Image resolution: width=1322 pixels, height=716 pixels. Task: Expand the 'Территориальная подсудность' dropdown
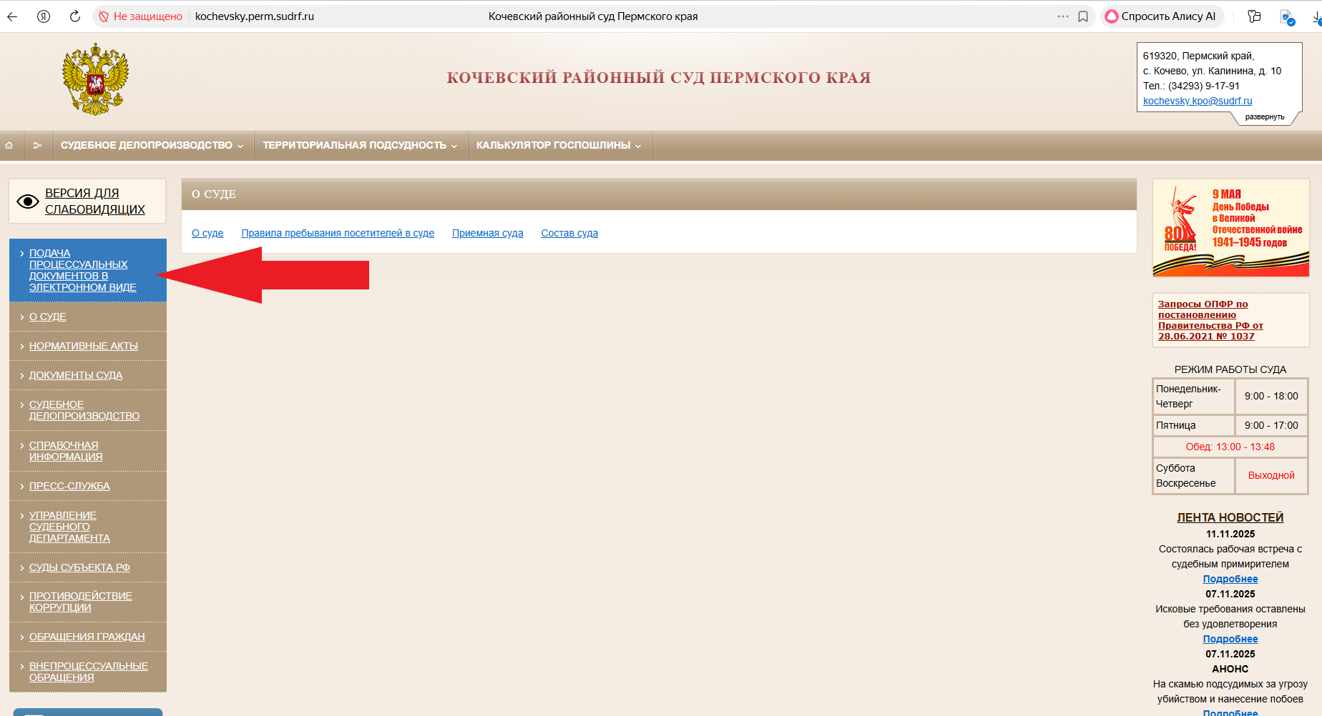[x=360, y=146]
